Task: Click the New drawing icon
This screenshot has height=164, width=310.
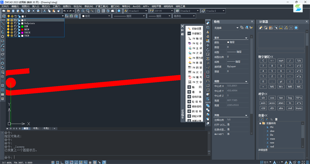Action: [x=4, y=11]
